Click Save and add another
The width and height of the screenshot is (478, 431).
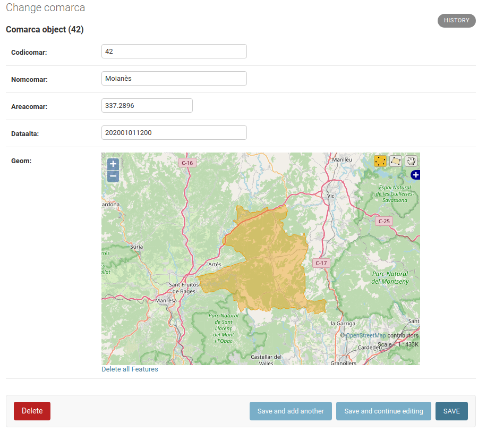[291, 411]
